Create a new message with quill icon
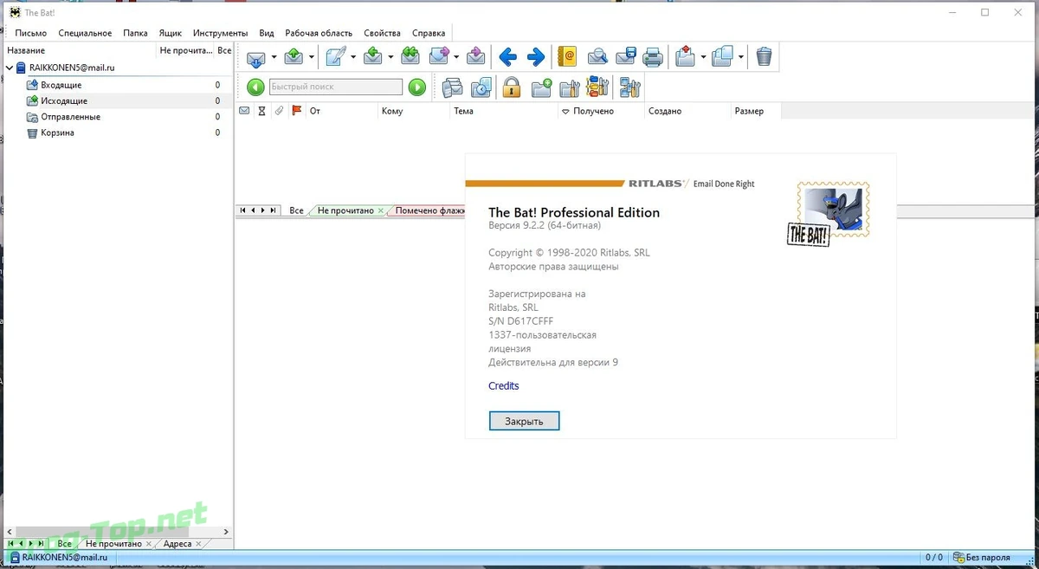The height and width of the screenshot is (569, 1039). [336, 57]
